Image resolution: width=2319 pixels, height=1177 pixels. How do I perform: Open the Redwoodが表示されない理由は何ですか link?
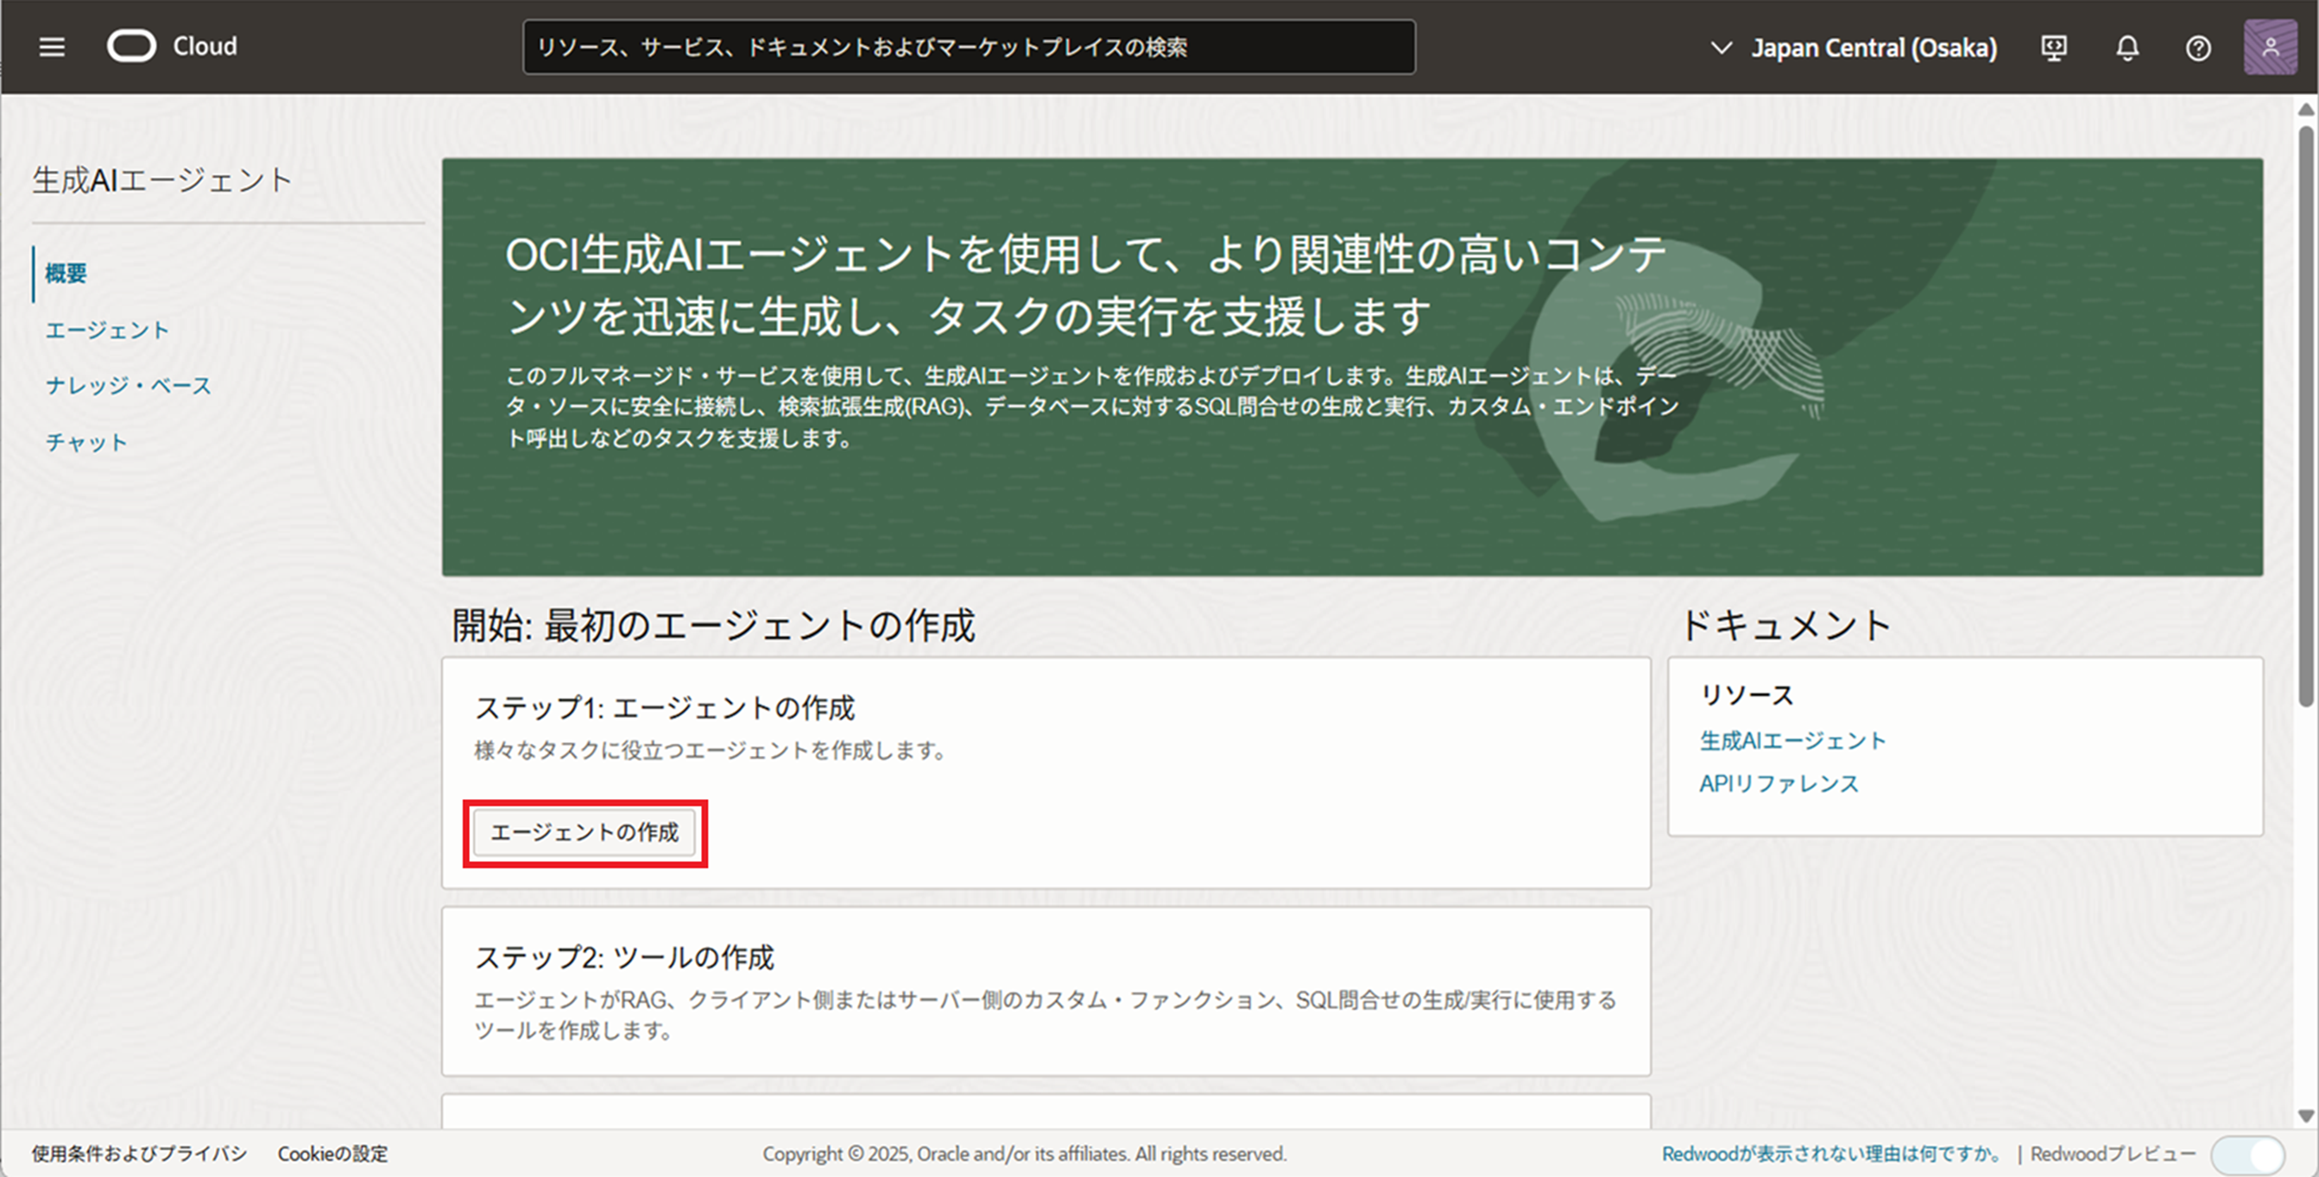coord(1832,1154)
